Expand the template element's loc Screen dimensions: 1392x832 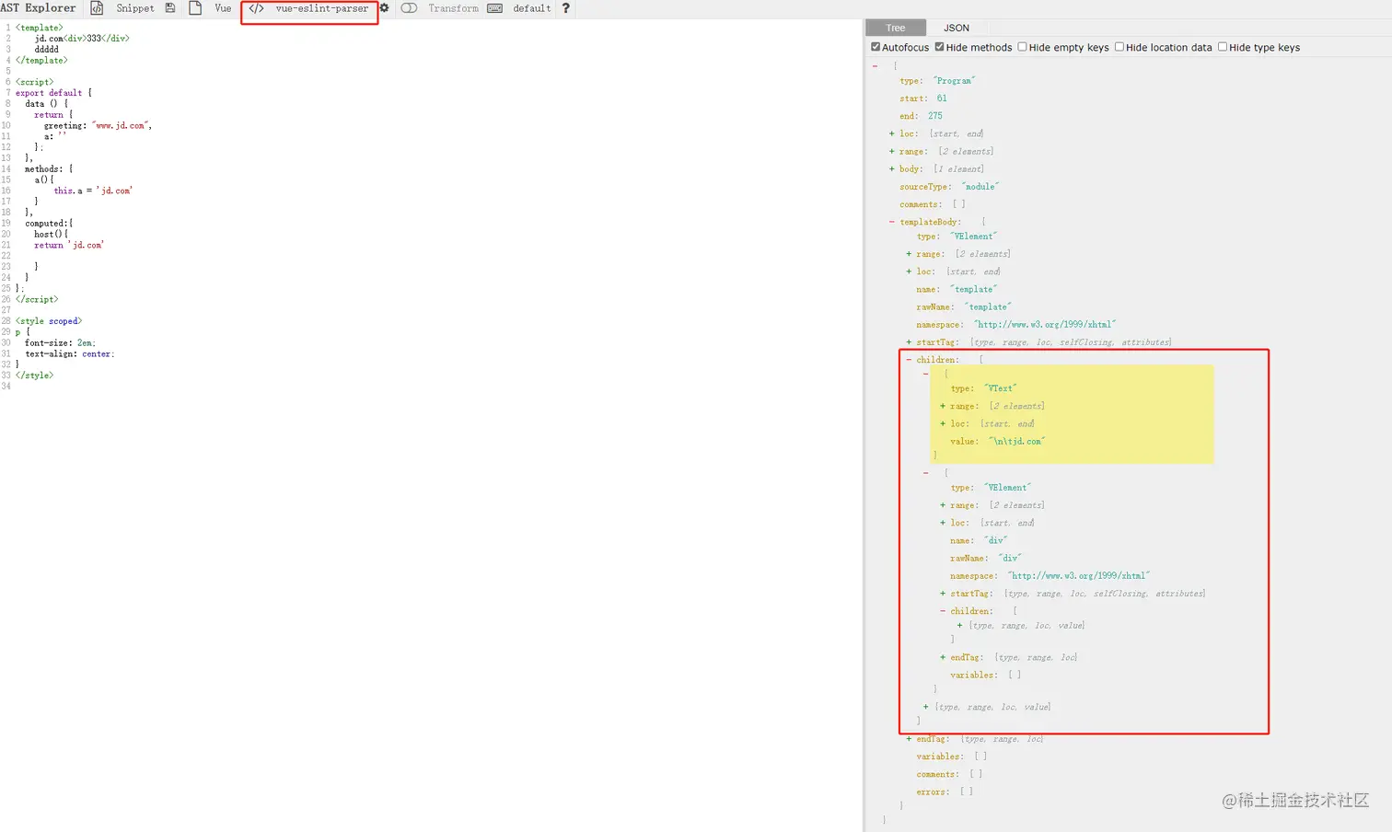click(x=909, y=272)
